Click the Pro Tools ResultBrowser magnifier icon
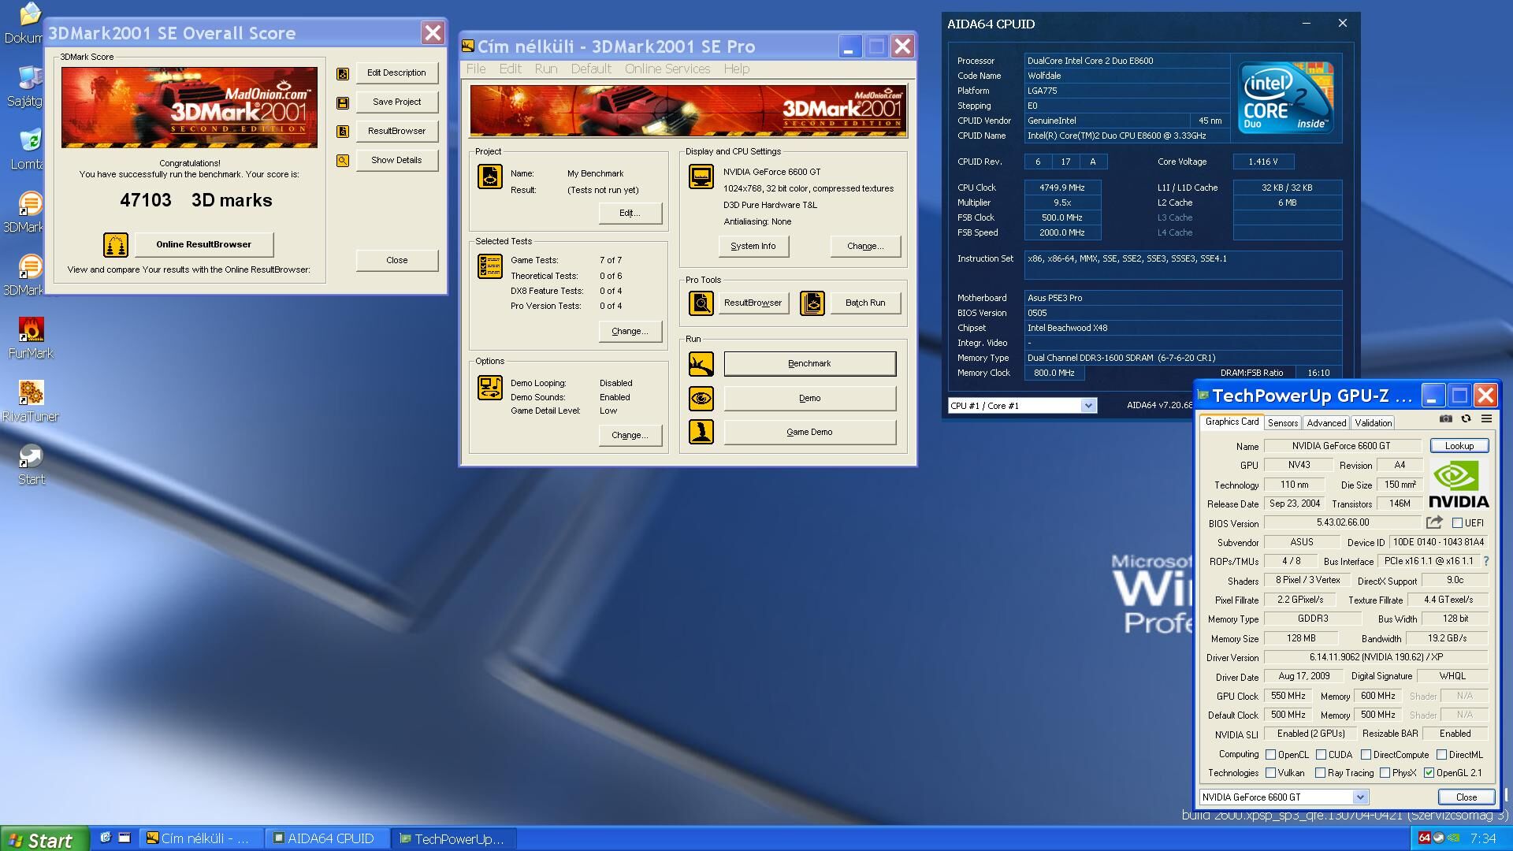 click(701, 303)
